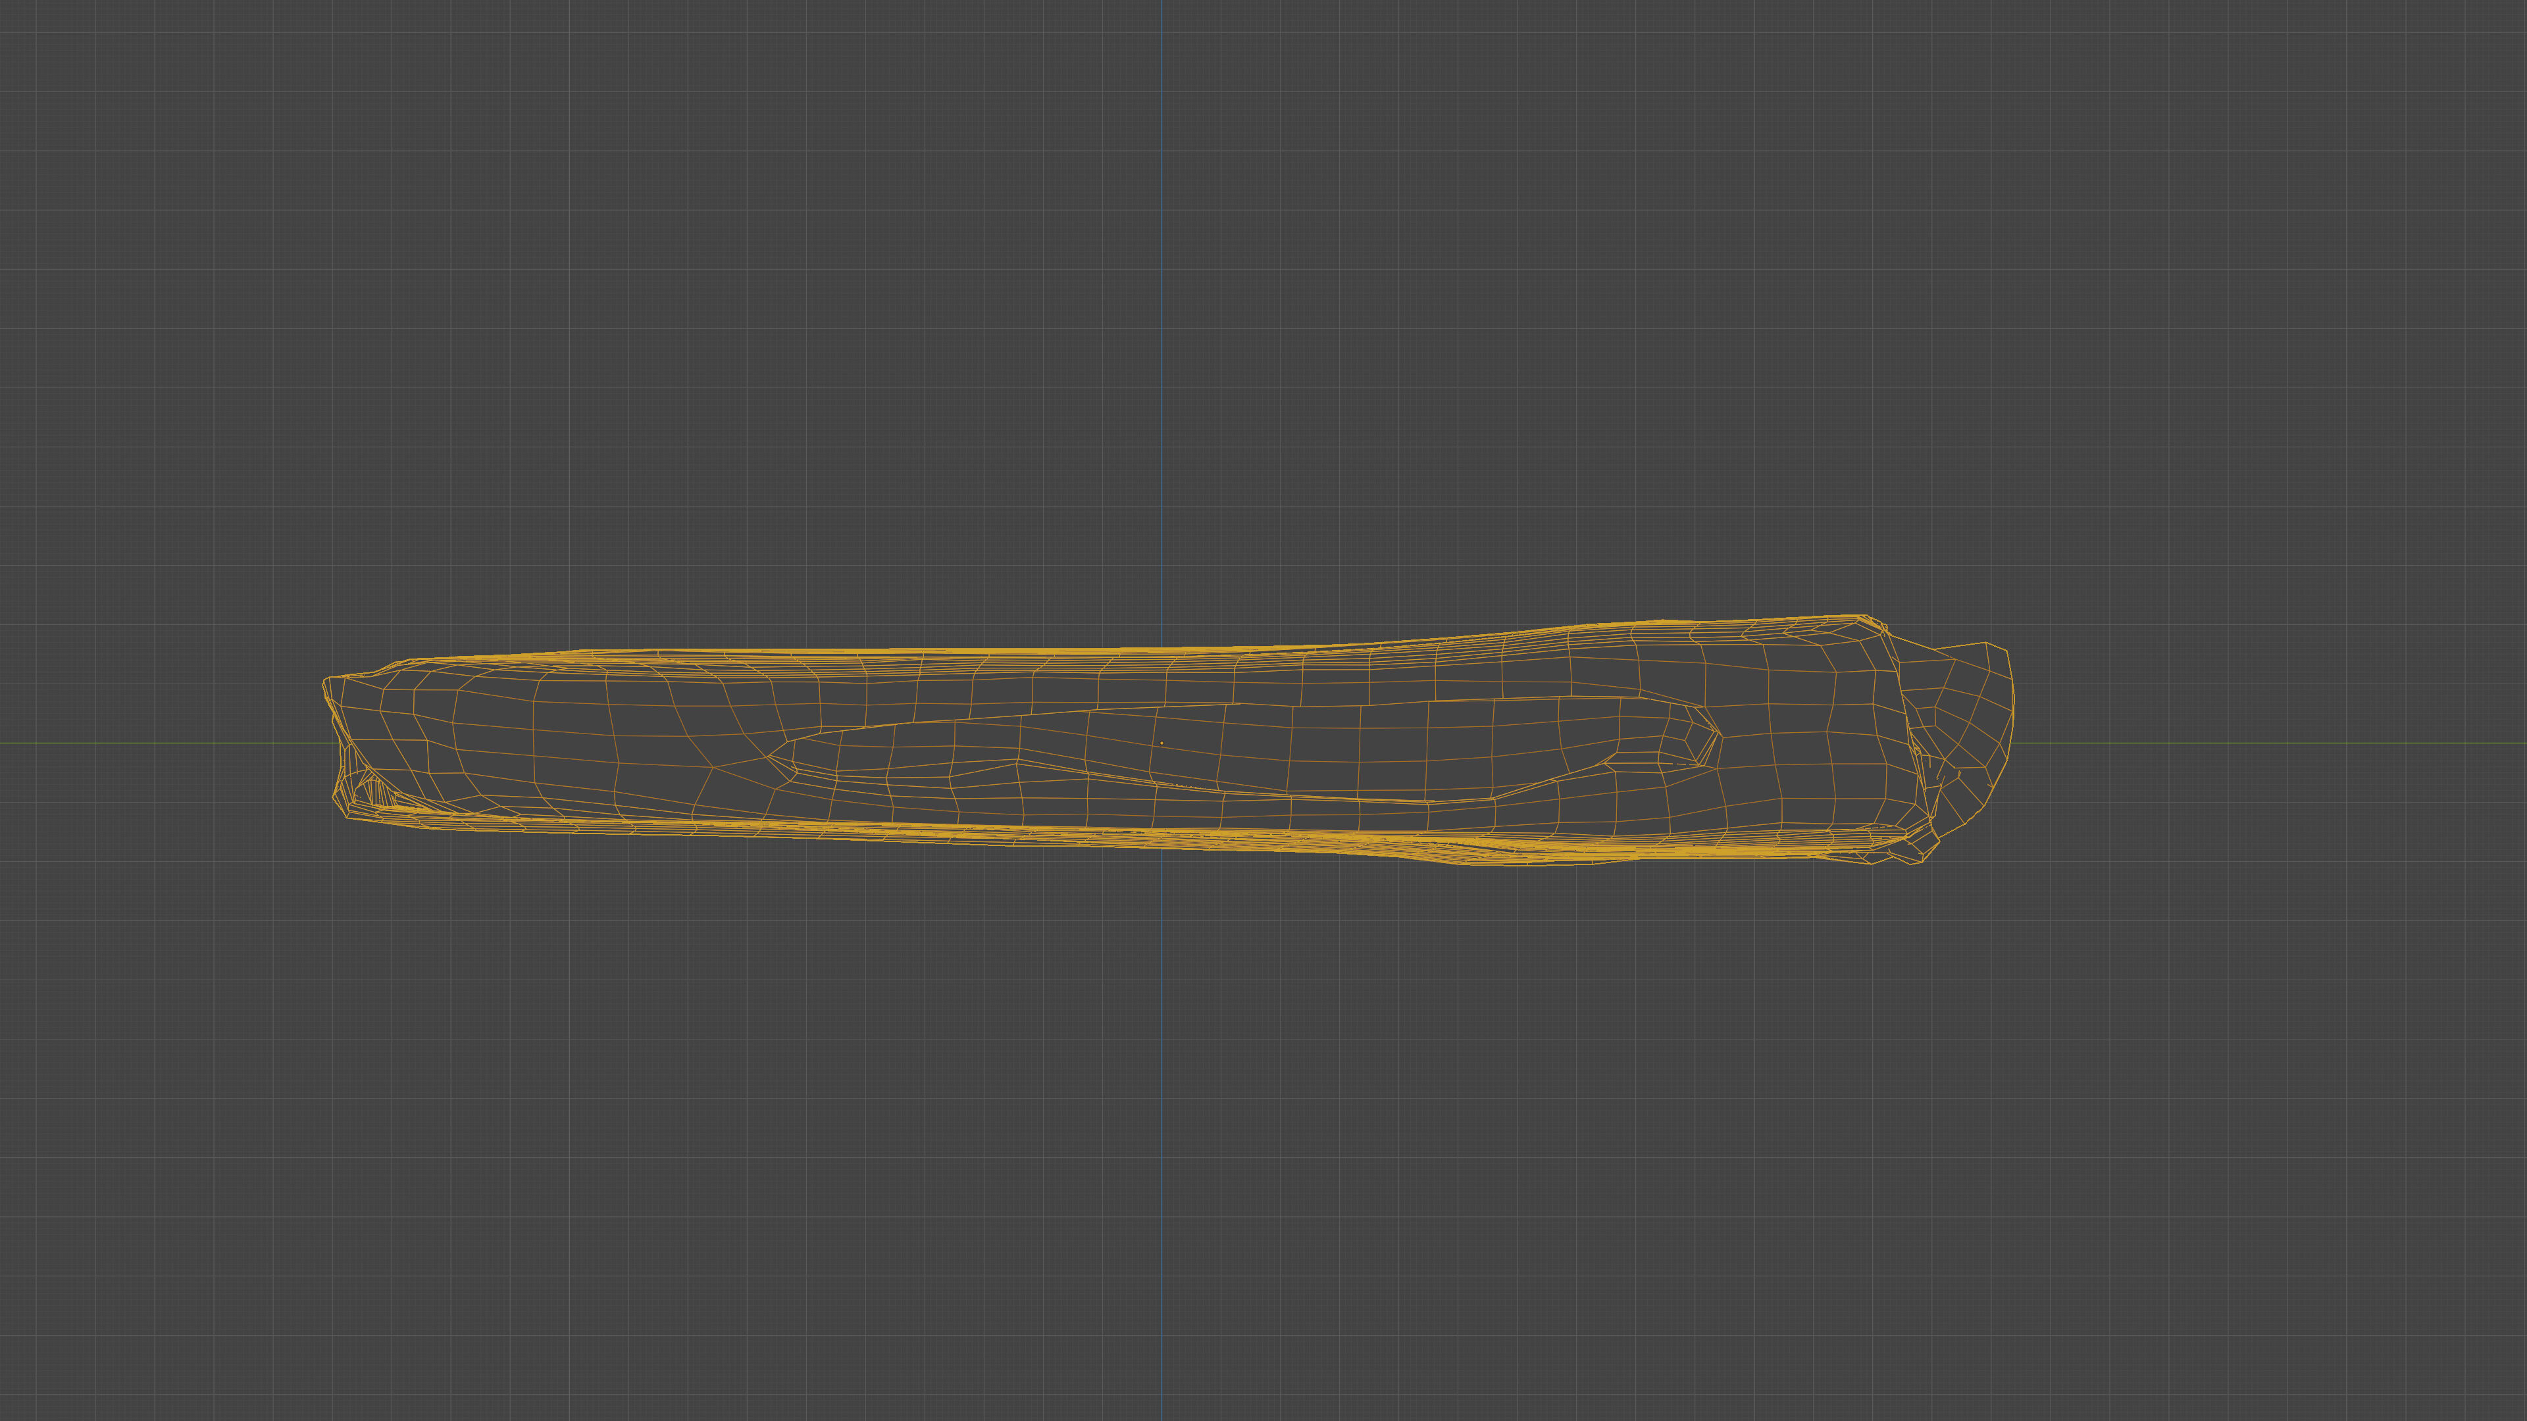This screenshot has height=1421, width=2527.
Task: Click the blue vertical axis line below mesh
Action: pyautogui.click(x=1162, y=1128)
